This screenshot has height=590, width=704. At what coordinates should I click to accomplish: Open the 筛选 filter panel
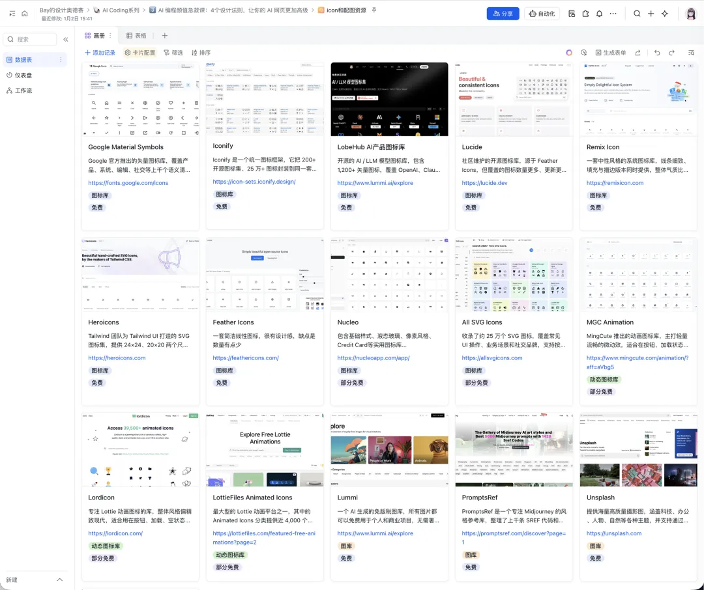coord(173,53)
